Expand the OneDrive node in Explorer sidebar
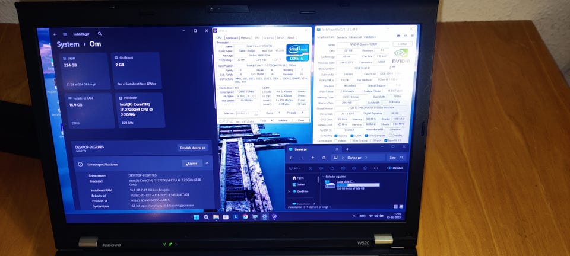 point(289,191)
